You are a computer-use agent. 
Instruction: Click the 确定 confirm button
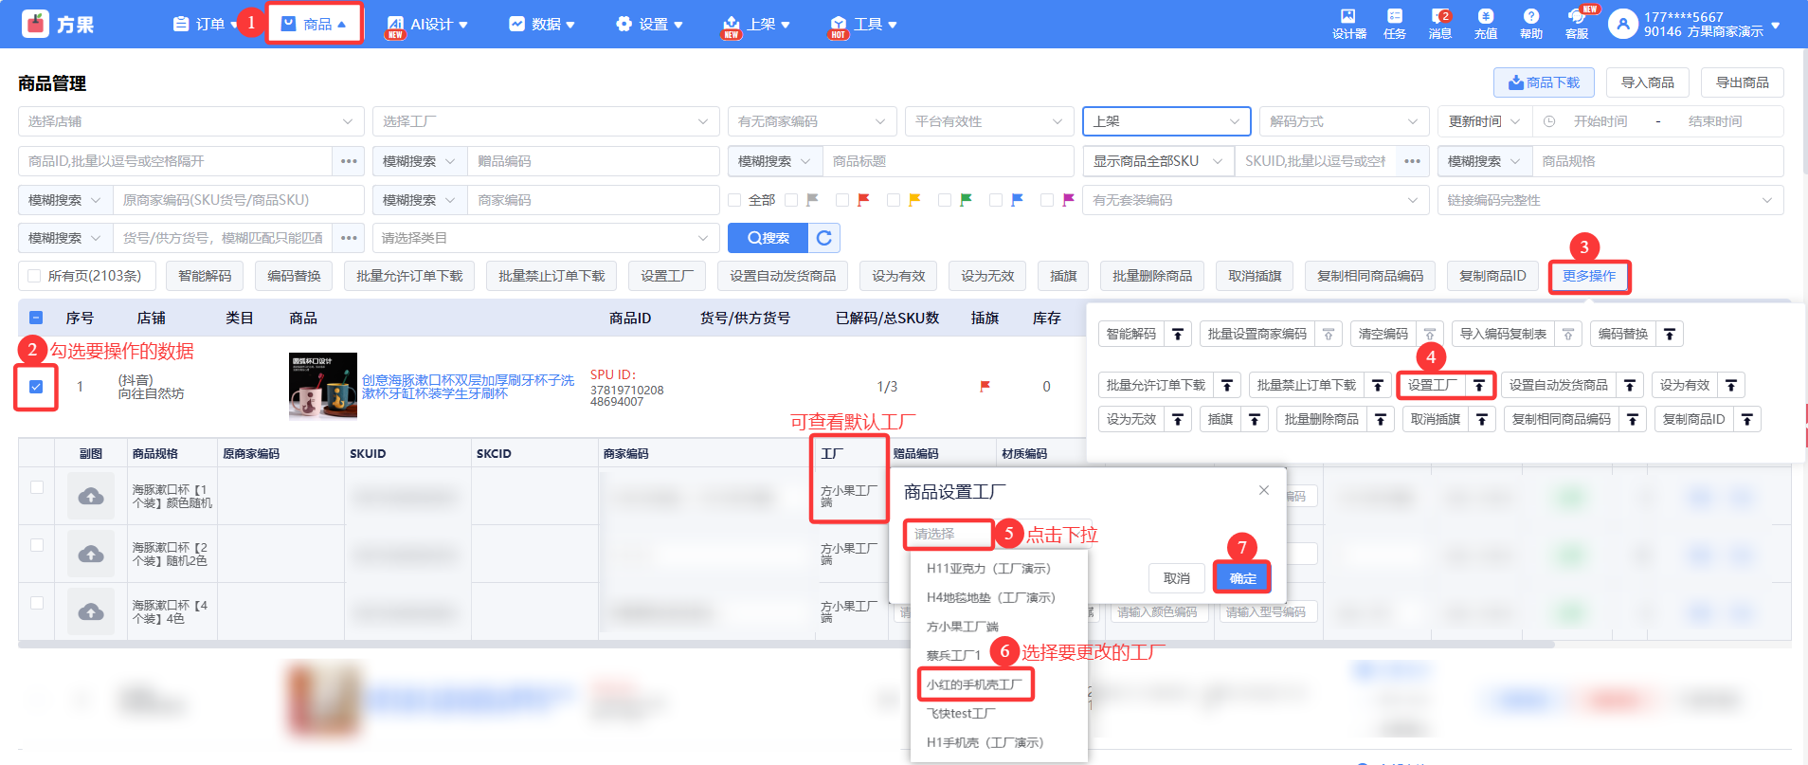[1242, 578]
